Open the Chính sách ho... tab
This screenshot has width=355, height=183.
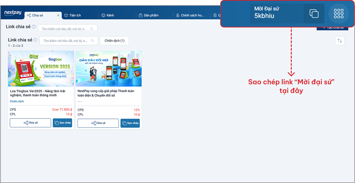190,15
